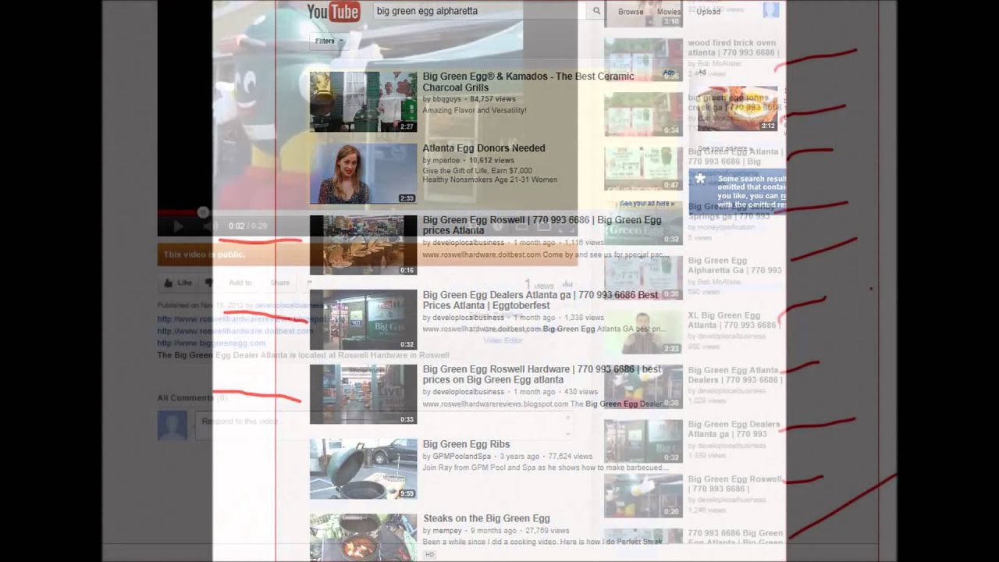Click the 0:33 Roswell Hardware video thumbnail
The width and height of the screenshot is (999, 562).
363,394
